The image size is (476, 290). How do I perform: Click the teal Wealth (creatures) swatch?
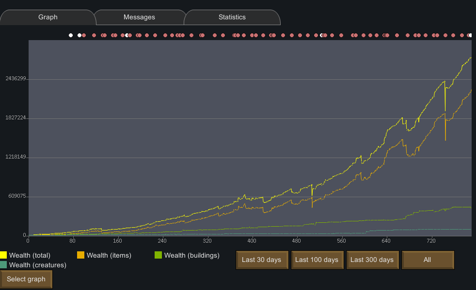tap(3, 265)
